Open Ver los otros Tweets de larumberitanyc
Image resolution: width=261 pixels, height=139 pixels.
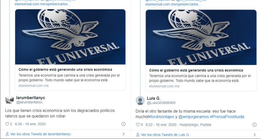[x=40, y=134]
